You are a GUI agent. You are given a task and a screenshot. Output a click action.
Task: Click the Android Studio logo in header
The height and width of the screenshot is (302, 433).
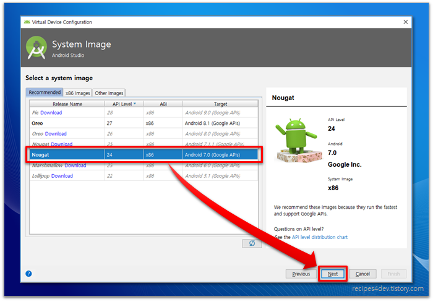tap(36, 48)
